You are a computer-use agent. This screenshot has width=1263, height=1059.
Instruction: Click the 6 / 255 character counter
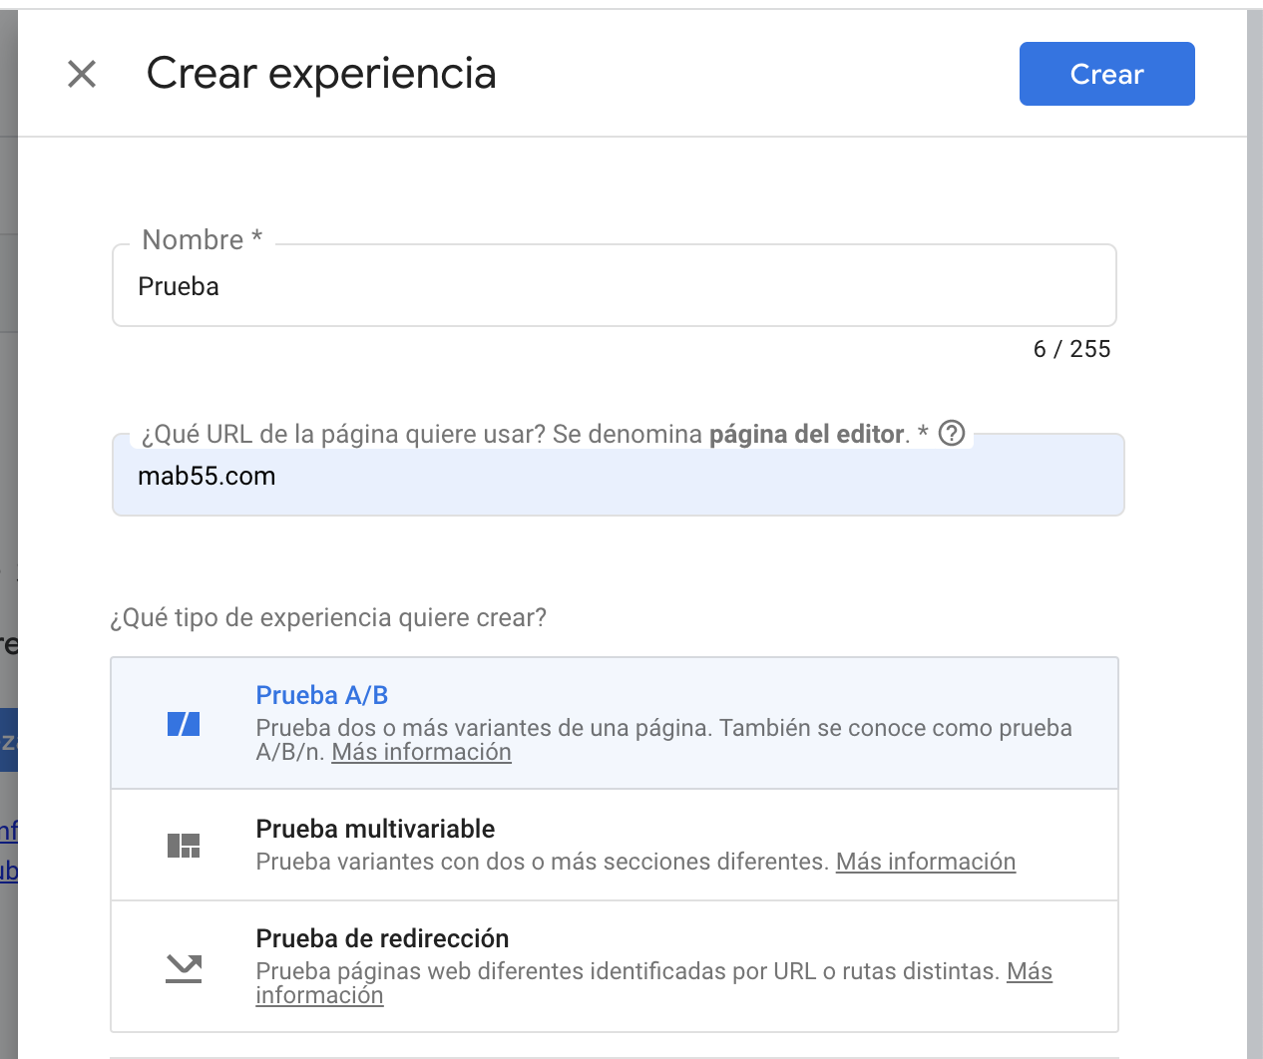1071,349
